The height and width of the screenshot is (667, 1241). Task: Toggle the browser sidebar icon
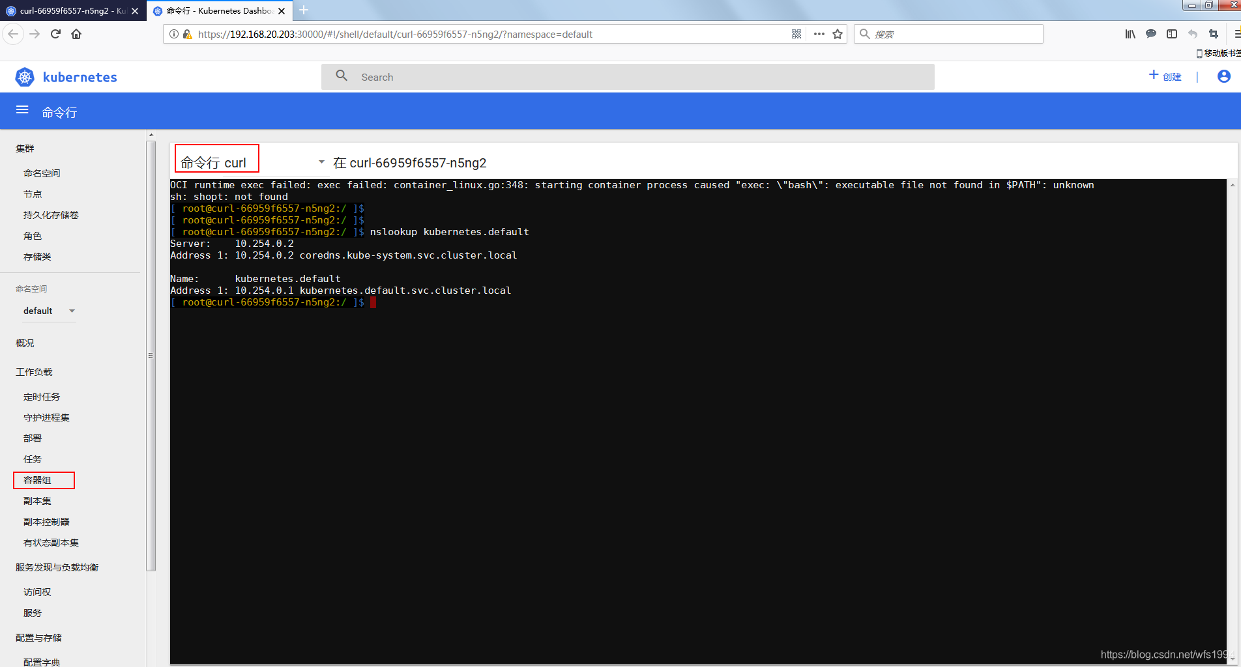click(x=1172, y=34)
